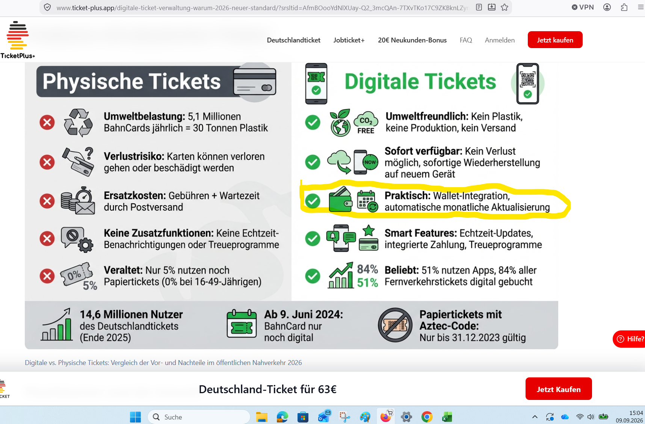Open the extensions puzzle-piece icon

pyautogui.click(x=624, y=7)
